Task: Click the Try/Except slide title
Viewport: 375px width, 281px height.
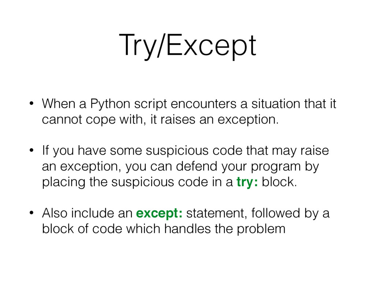Action: click(x=187, y=46)
